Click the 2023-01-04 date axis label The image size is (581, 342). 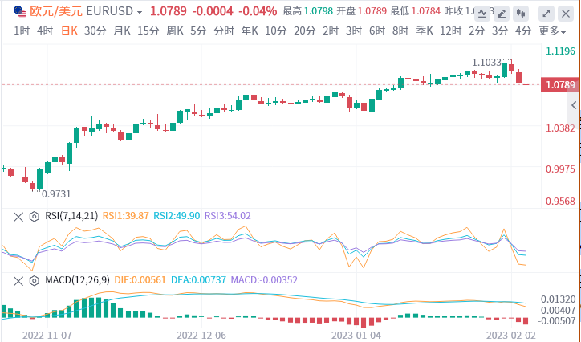point(356,336)
